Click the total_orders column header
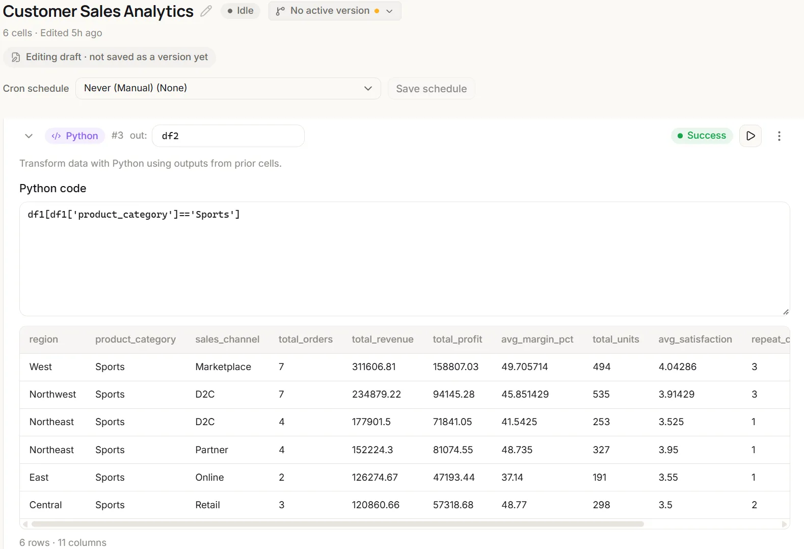 pyautogui.click(x=306, y=339)
